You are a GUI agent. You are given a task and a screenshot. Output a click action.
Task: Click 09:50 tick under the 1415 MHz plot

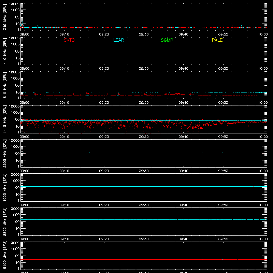point(223,137)
